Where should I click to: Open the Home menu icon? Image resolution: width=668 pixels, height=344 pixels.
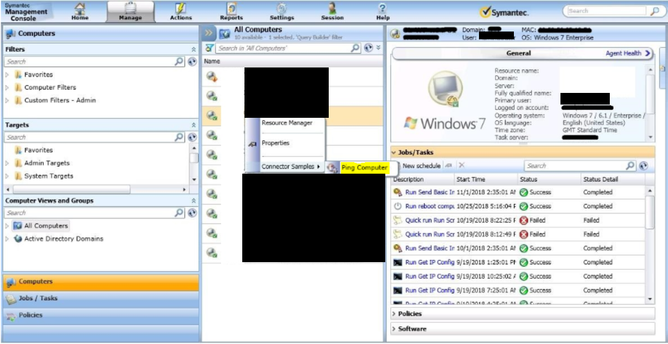(79, 8)
